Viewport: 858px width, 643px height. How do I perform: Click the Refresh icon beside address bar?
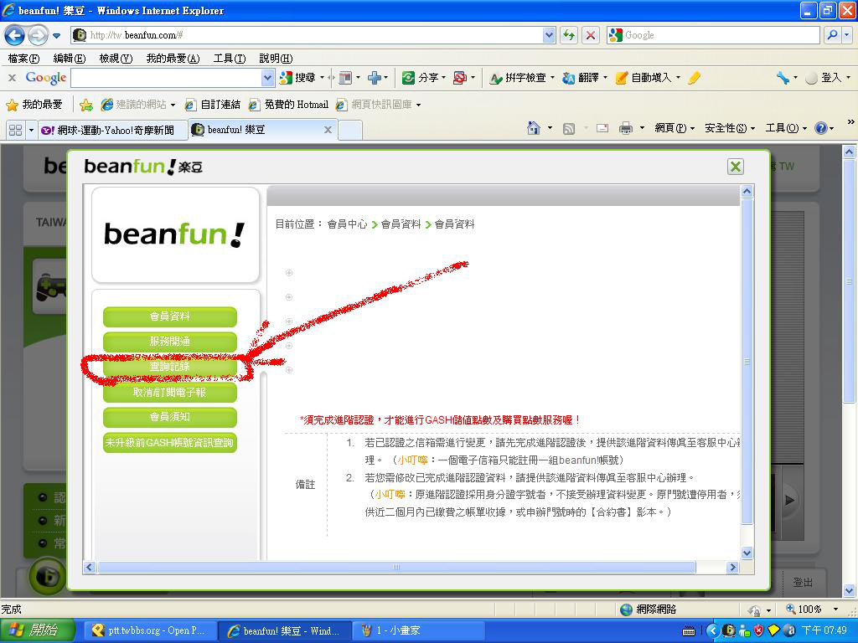(x=570, y=35)
